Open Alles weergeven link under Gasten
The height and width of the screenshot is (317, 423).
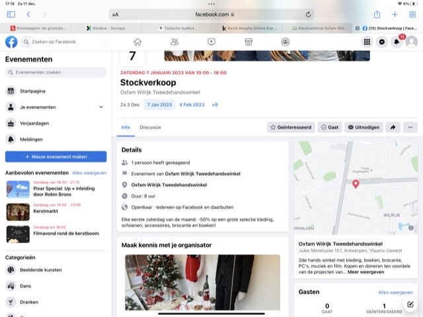tap(395, 292)
